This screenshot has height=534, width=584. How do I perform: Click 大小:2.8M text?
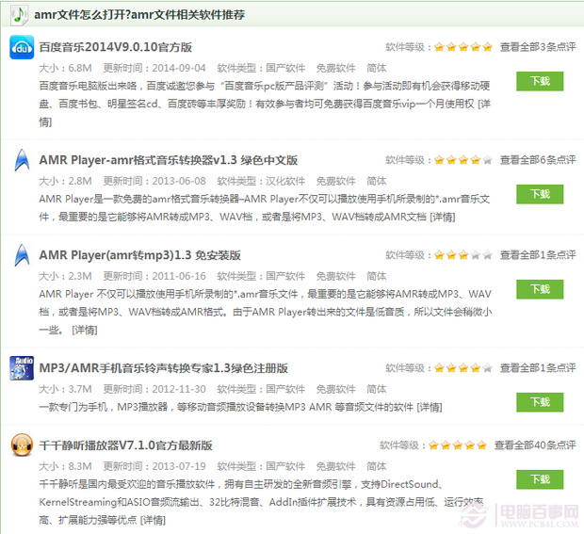(66, 181)
